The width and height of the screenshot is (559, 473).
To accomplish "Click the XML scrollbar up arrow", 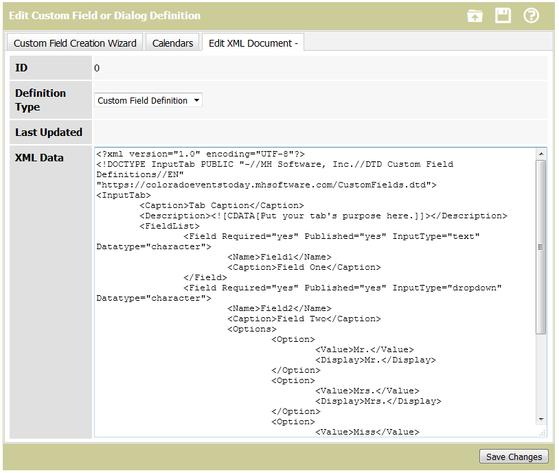I will (x=541, y=153).
